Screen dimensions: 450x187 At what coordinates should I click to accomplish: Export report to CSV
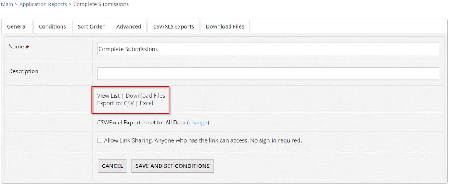pos(129,103)
